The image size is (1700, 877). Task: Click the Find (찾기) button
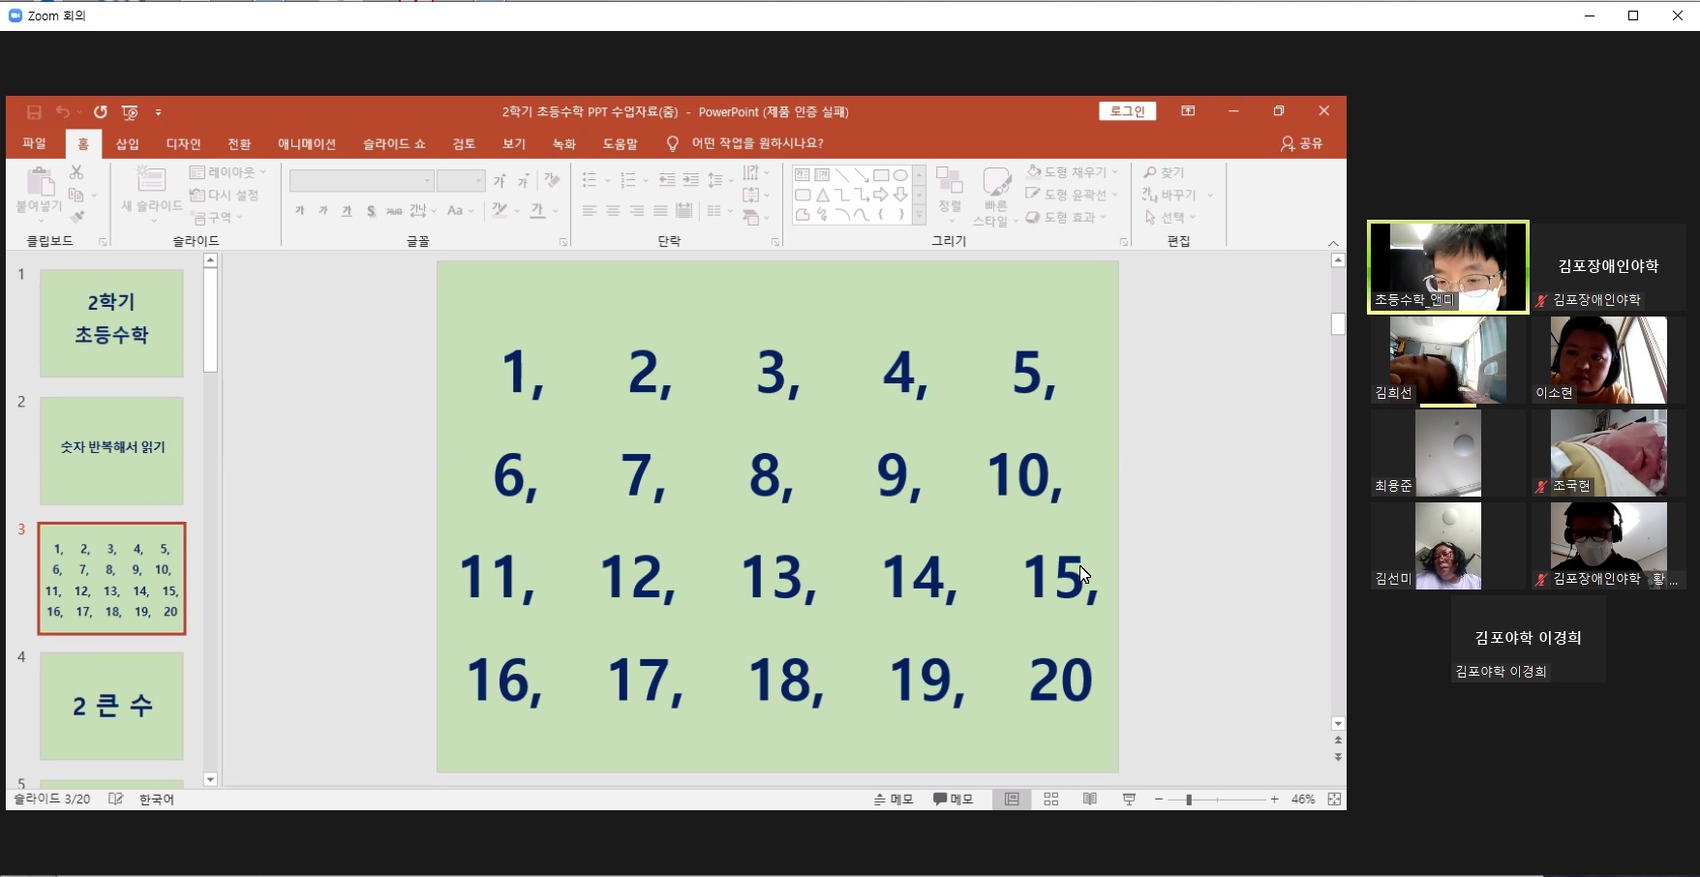[1164, 172]
